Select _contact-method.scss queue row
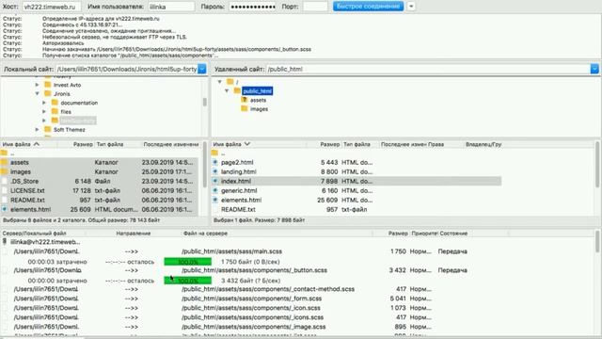 pyautogui.click(x=297, y=289)
